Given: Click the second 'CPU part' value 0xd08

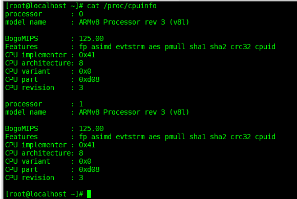Looking at the screenshot, I should coord(89,169).
